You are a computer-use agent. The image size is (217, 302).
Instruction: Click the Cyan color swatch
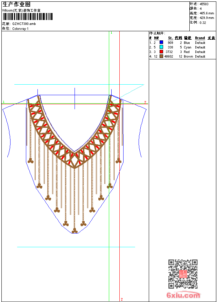point(161,47)
